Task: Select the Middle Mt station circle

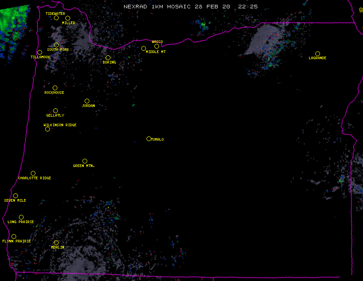Action: click(143, 49)
